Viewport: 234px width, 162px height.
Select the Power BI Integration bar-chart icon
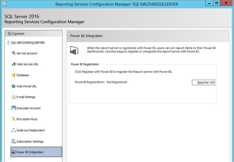(13, 152)
